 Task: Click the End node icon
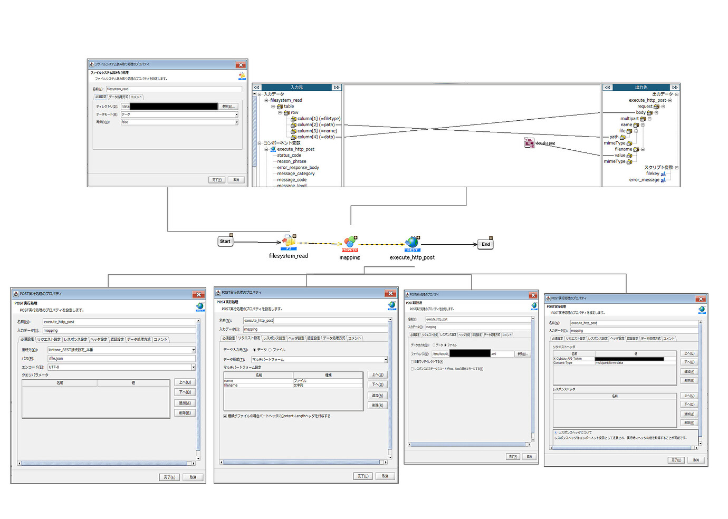pyautogui.click(x=484, y=244)
